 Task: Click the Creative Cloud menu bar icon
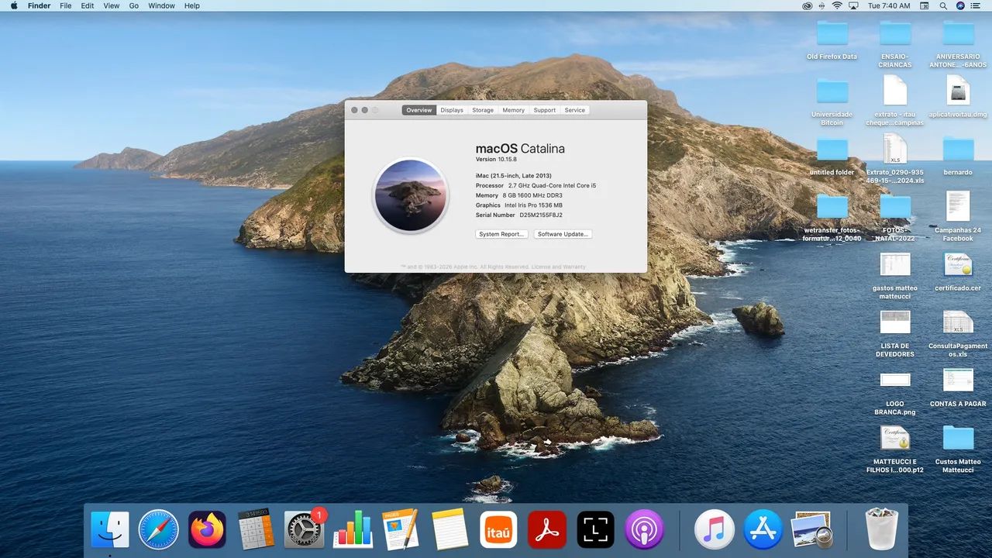click(x=807, y=5)
